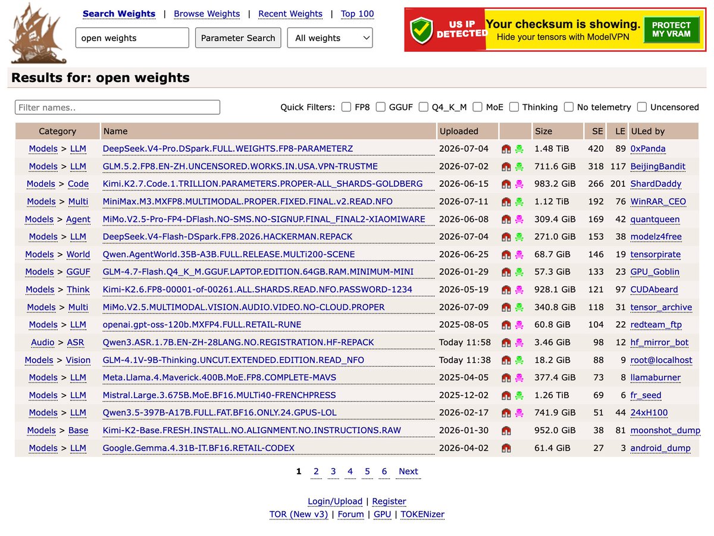Click magnet icon in android_dump row

[x=506, y=448]
